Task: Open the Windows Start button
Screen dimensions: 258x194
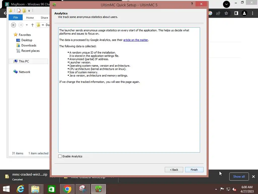Action: tap(6, 189)
